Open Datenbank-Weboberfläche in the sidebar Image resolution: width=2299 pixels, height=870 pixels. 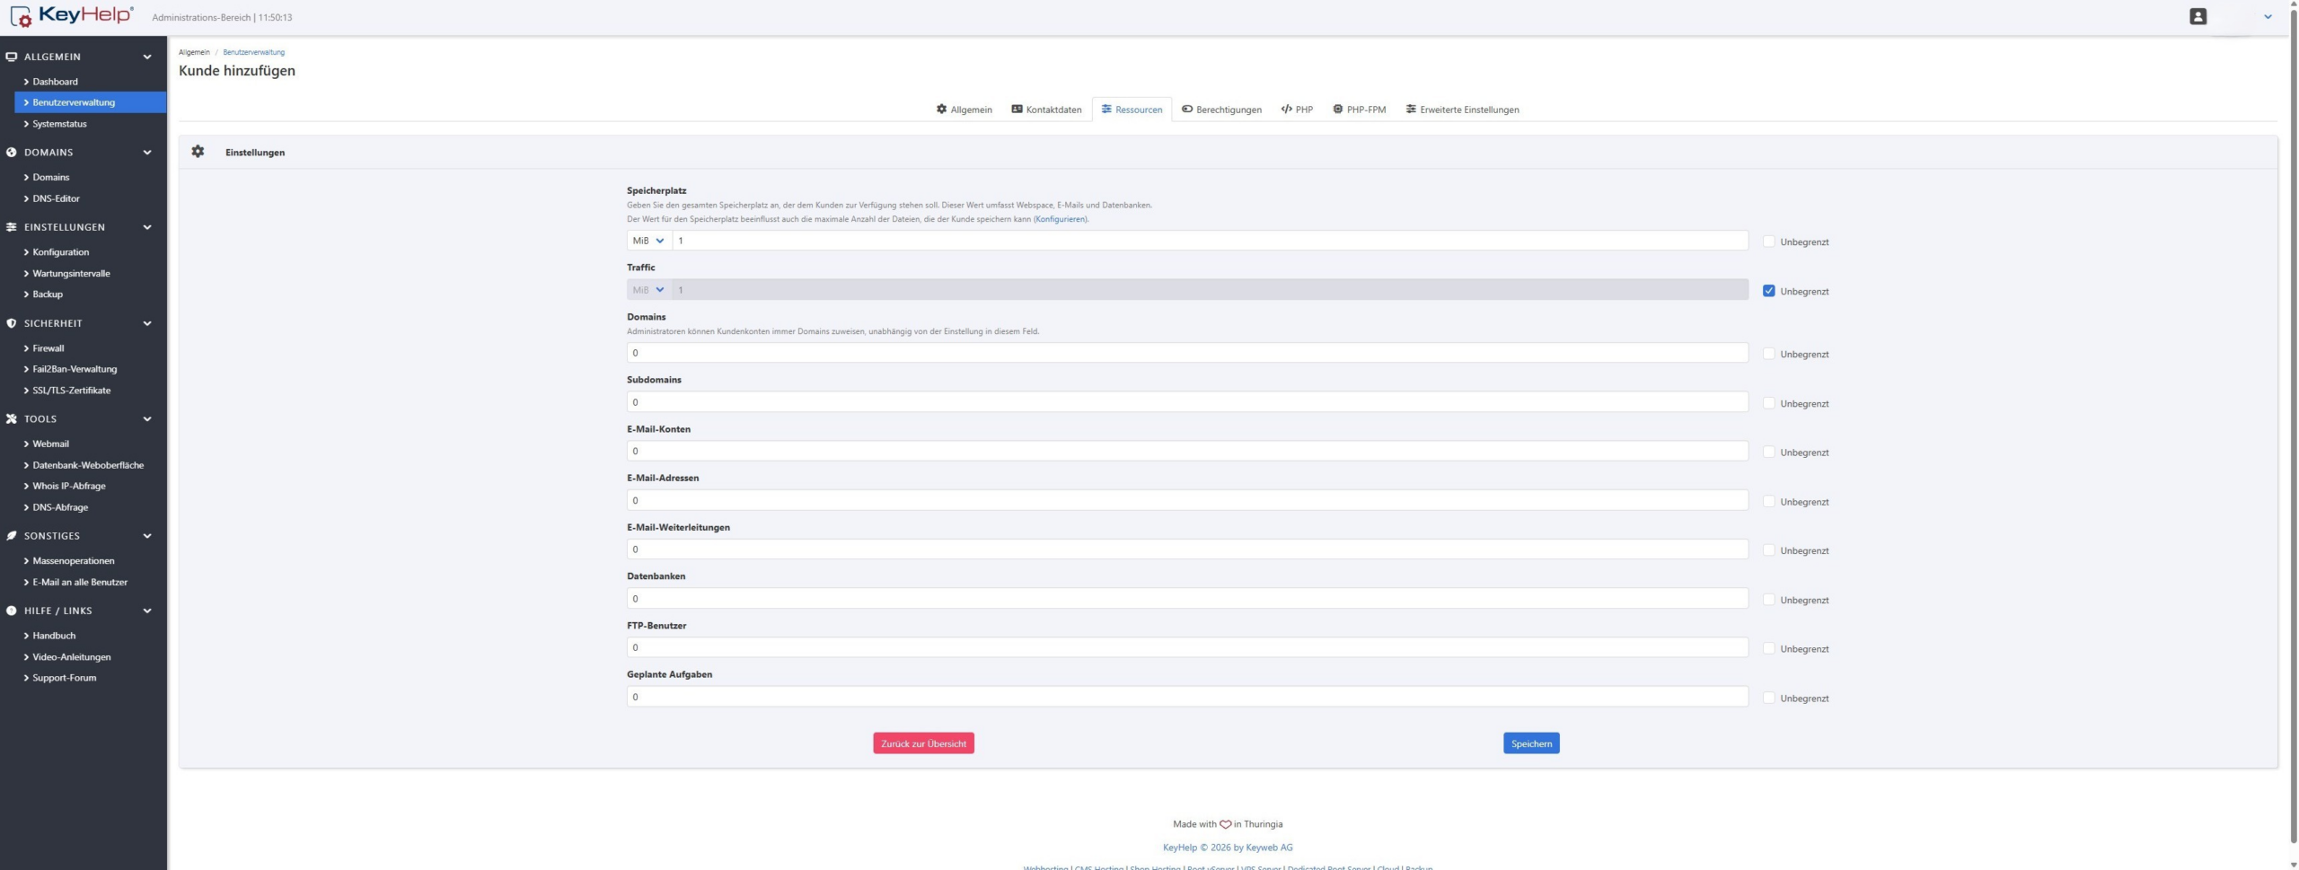[x=88, y=465]
